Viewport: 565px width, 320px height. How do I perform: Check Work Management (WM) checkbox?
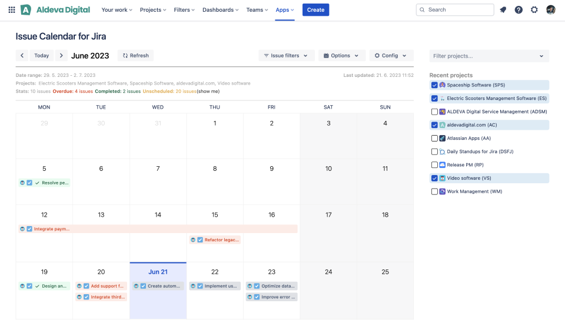[434, 191]
